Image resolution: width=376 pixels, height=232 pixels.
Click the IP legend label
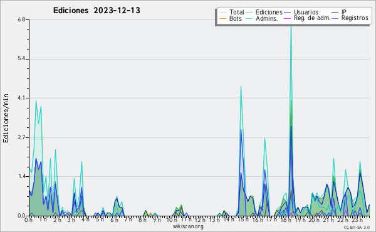[344, 12]
